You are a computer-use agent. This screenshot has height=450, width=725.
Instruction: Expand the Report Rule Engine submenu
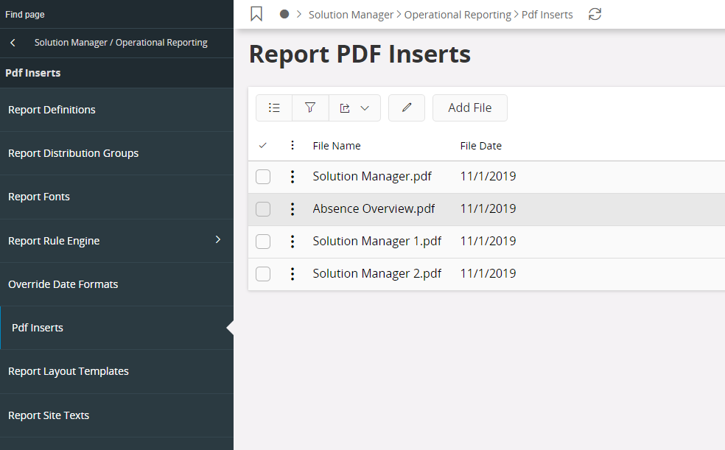coord(218,239)
